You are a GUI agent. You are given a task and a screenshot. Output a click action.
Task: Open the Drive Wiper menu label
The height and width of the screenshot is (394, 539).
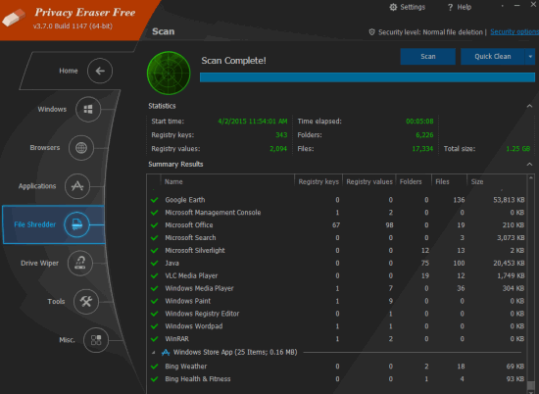click(39, 263)
